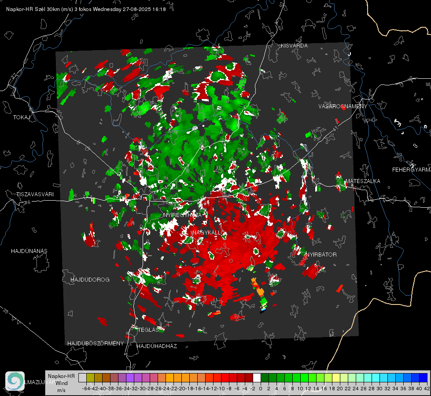Click the HAJDÚHADHÁZ label
The height and width of the screenshot is (396, 431).
pyautogui.click(x=157, y=346)
